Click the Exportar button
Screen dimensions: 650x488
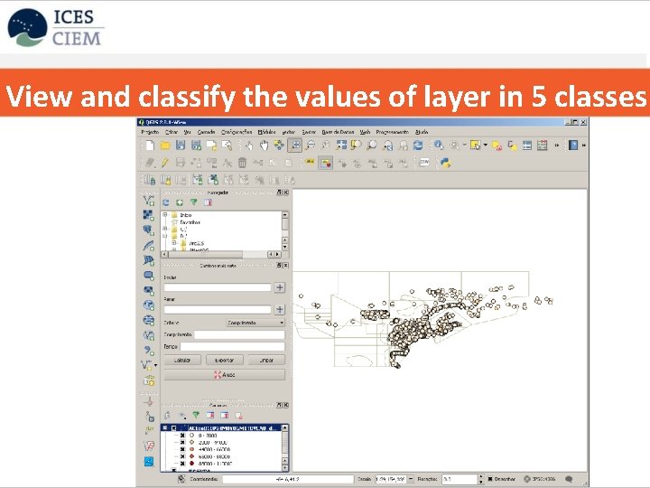pos(225,361)
